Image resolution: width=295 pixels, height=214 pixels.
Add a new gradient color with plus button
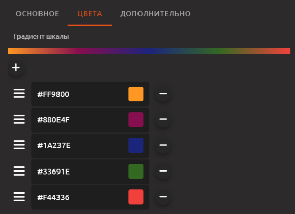[x=16, y=68]
